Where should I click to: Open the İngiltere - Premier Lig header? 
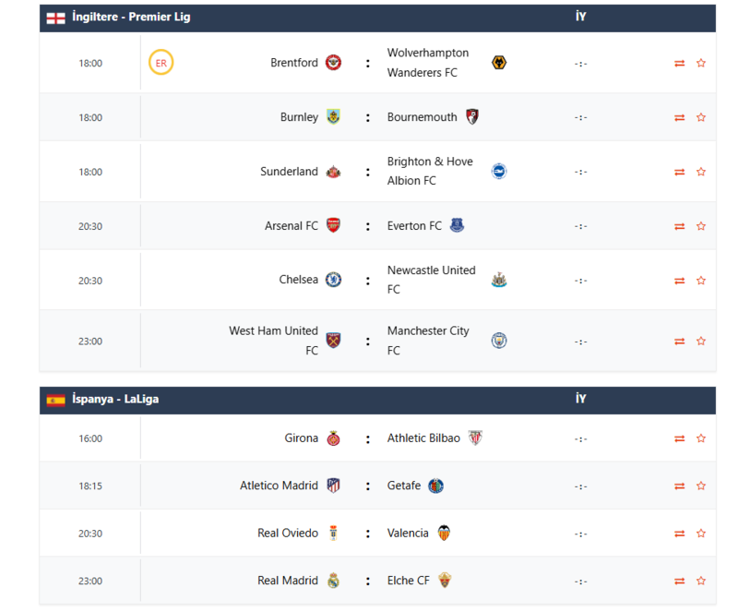[x=131, y=17]
